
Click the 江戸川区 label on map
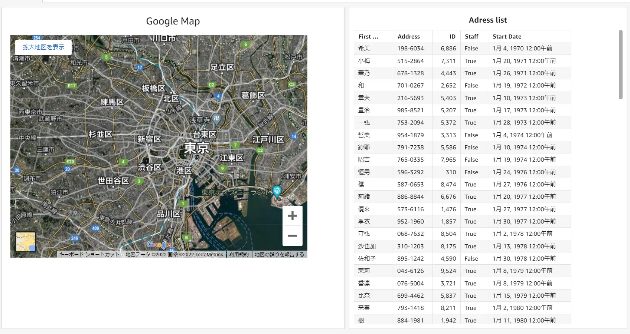tap(268, 139)
